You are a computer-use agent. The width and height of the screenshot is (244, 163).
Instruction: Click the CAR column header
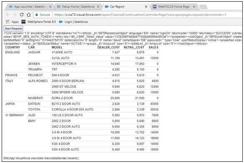tap(31, 47)
